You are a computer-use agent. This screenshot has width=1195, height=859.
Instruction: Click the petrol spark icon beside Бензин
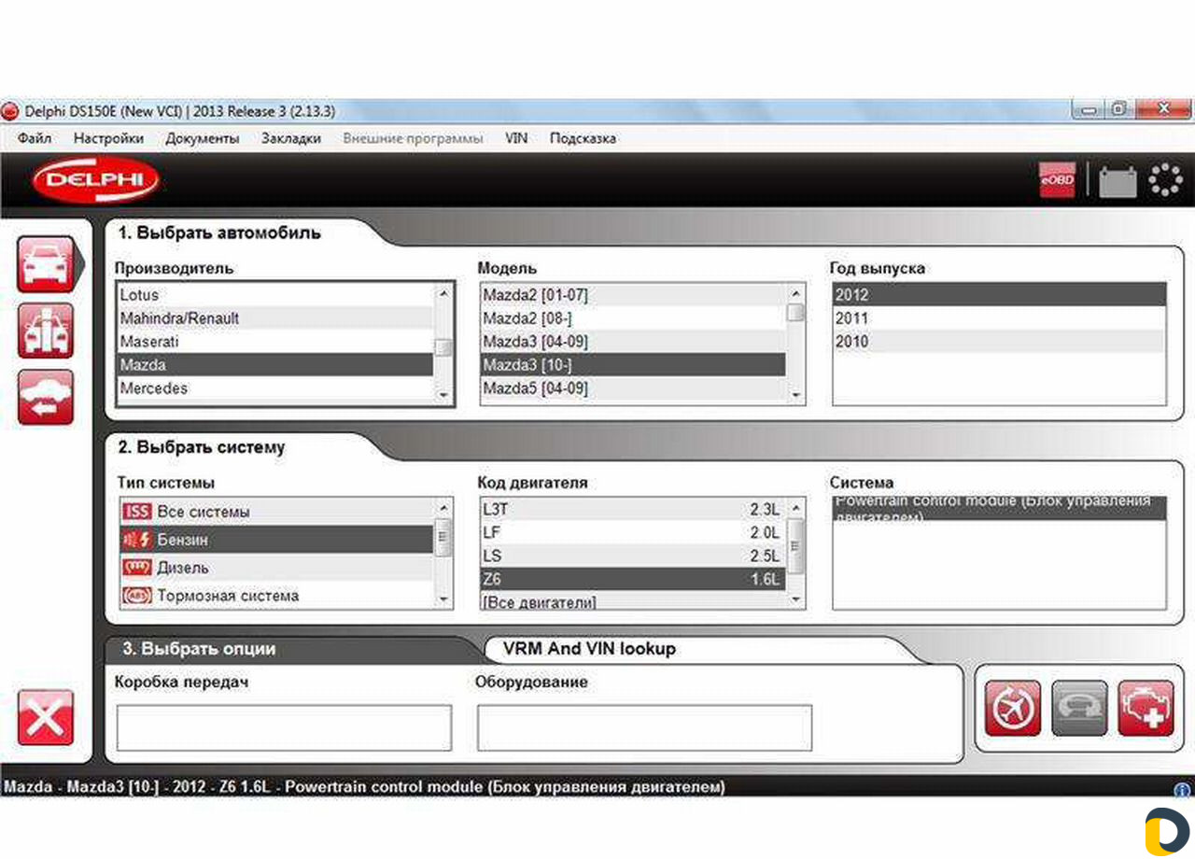[136, 540]
